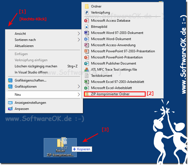This screenshot has height=165, width=188.
Task: Click the Strg+Z shortcut text
Action: click(x=72, y=66)
